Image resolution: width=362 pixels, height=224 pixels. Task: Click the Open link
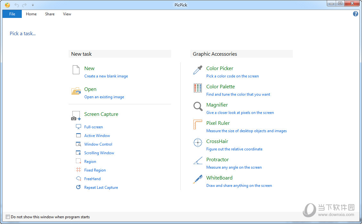coord(90,89)
